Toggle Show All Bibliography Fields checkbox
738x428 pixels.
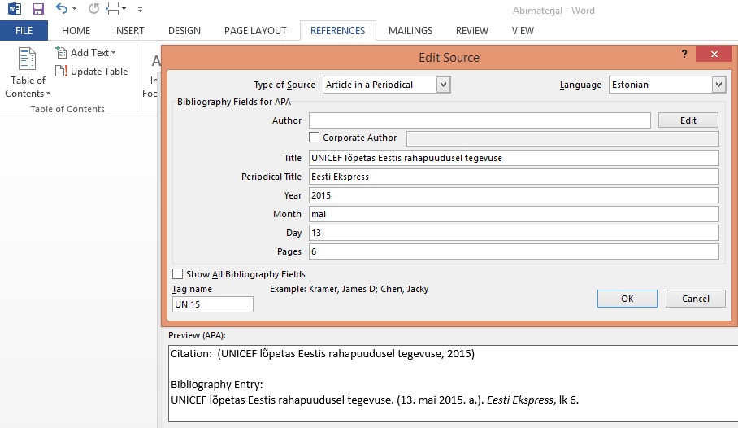click(x=177, y=274)
